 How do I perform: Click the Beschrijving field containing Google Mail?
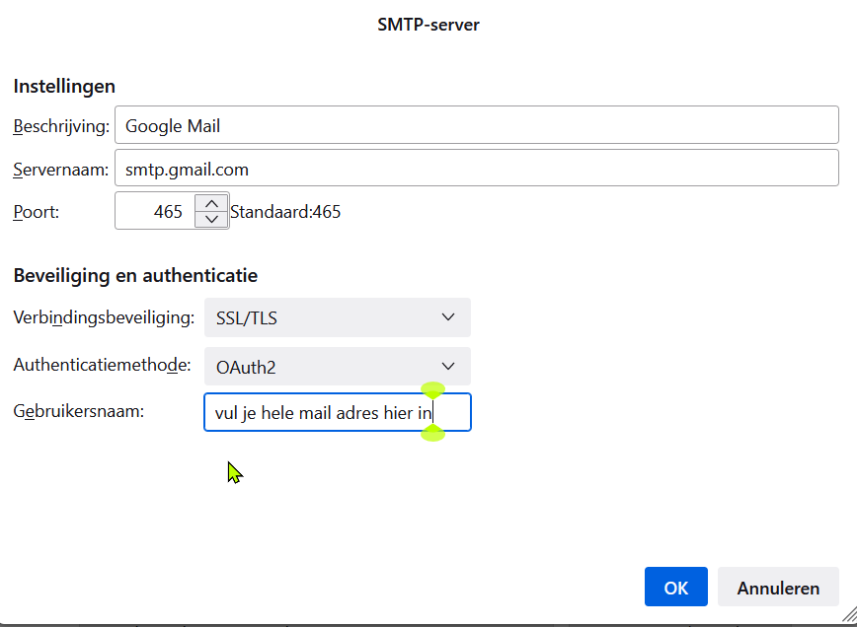coord(477,125)
